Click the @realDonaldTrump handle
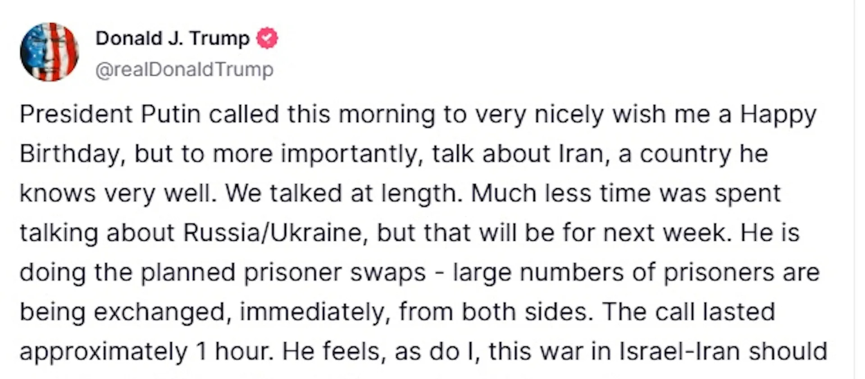 (184, 69)
